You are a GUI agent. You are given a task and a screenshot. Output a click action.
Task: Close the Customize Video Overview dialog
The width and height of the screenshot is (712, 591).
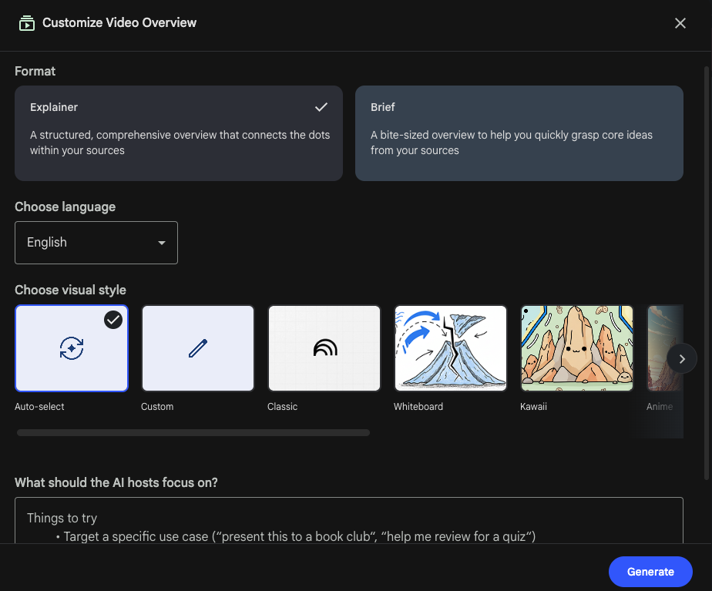(x=680, y=23)
